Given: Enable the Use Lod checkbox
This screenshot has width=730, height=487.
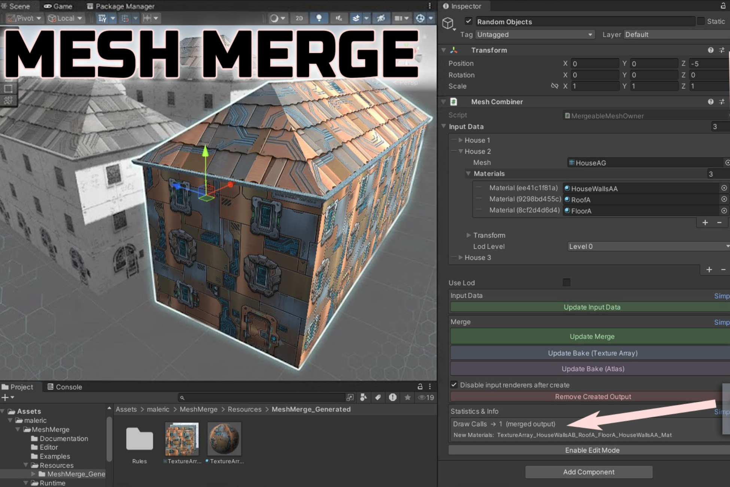Looking at the screenshot, I should 566,282.
